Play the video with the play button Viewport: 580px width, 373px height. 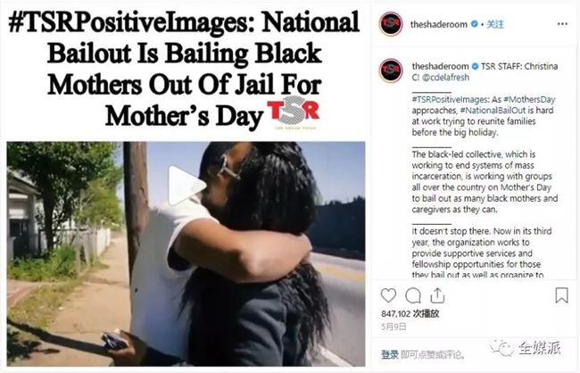(186, 186)
